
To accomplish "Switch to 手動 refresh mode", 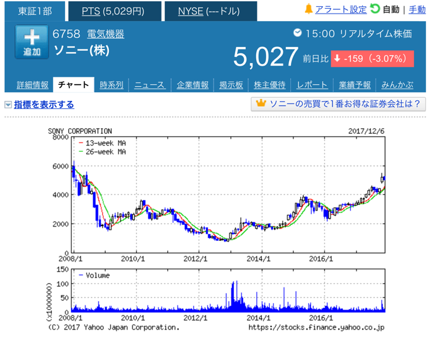I will pyautogui.click(x=417, y=10).
